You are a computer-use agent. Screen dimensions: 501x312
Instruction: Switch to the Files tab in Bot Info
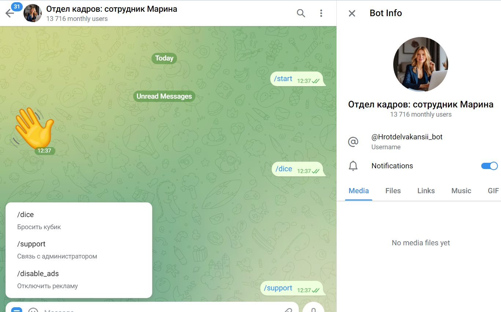393,191
